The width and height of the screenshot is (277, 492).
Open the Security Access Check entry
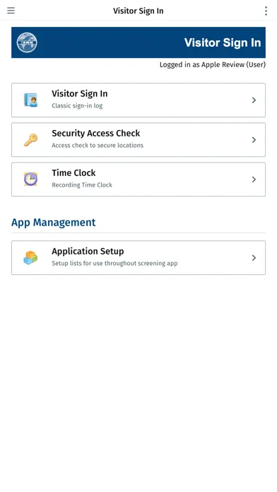[138, 140]
